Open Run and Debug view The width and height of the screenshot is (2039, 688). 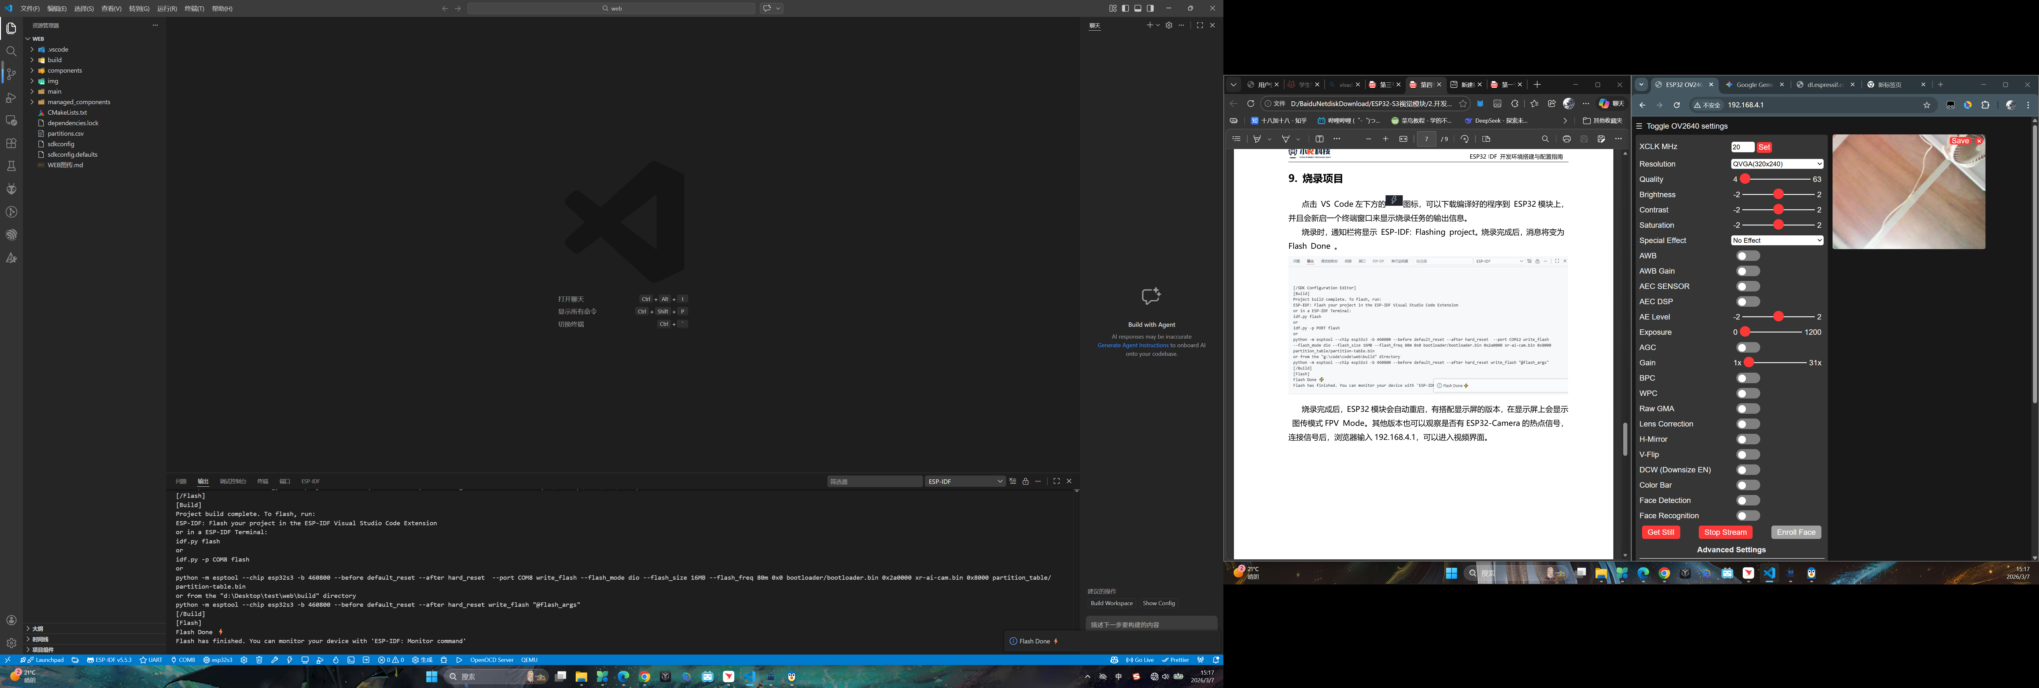click(x=11, y=97)
